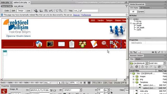Select the wrench and hammer tools image
This screenshot has width=167, height=94.
point(116,44)
